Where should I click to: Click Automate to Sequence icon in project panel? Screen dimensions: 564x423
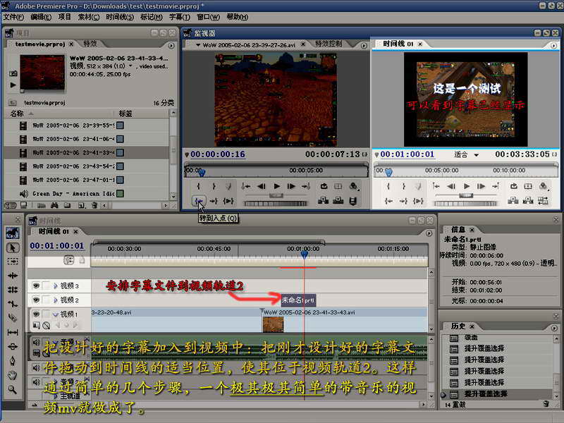[x=42, y=205]
